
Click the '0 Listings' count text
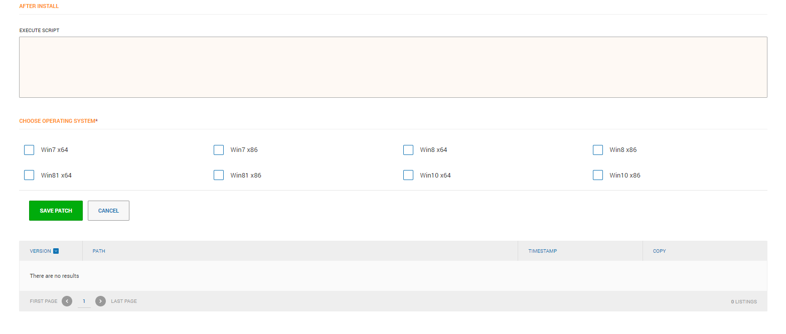click(744, 302)
